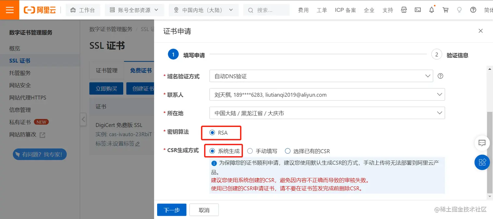This screenshot has width=493, height=219.
Task: Open the 企业 menu
Action: coord(369,10)
